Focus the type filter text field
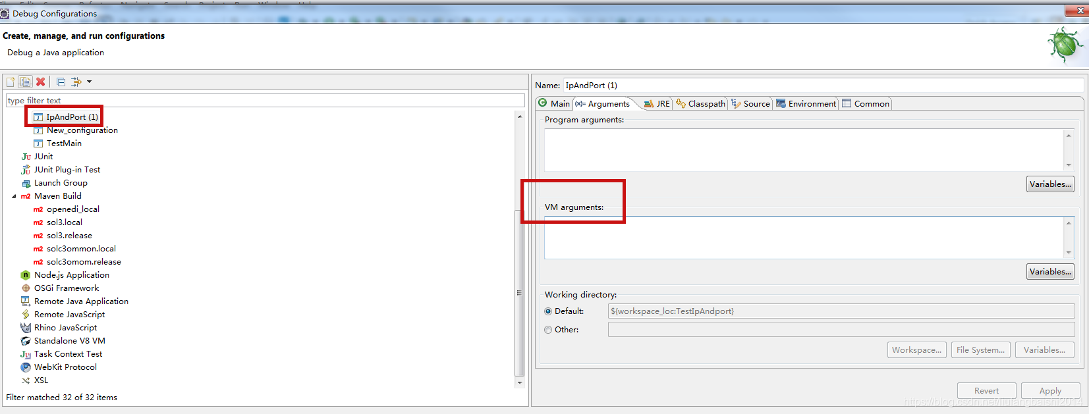This screenshot has height=414, width=1089. tap(265, 101)
